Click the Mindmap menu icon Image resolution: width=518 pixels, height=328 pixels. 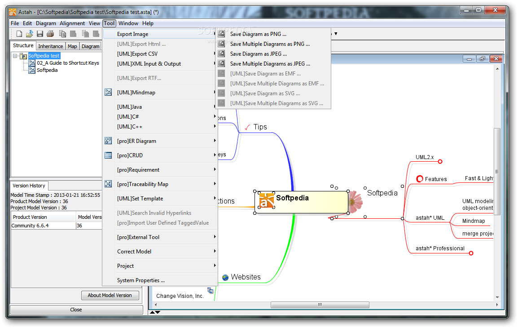(108, 92)
